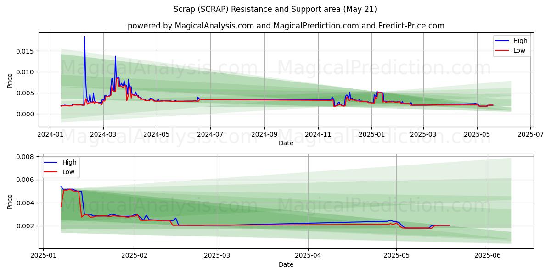Click the top chart x-axis label 2025-07

point(531,135)
